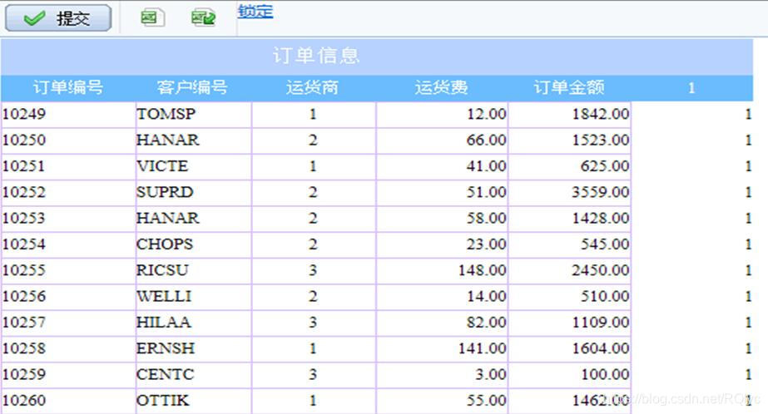Select order number cell 10260
The image size is (768, 414).
[68, 401]
